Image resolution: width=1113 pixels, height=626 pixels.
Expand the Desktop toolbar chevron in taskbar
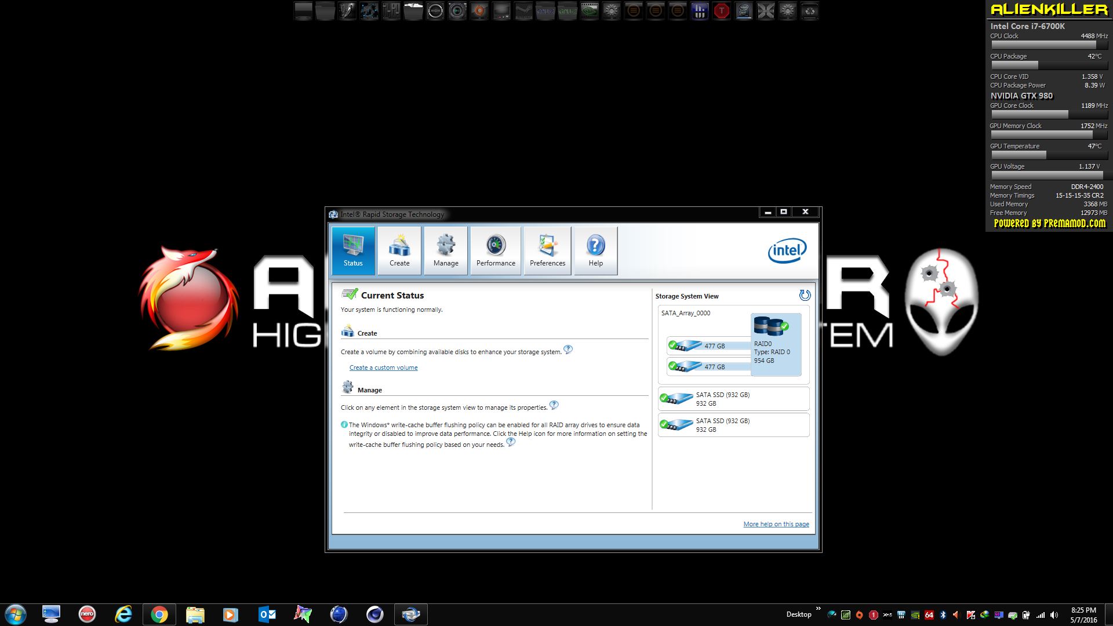[x=818, y=609]
